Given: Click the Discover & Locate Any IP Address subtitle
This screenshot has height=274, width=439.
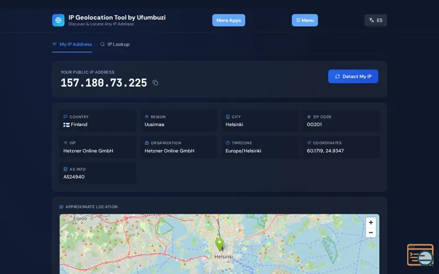Looking at the screenshot, I should 101,24.
